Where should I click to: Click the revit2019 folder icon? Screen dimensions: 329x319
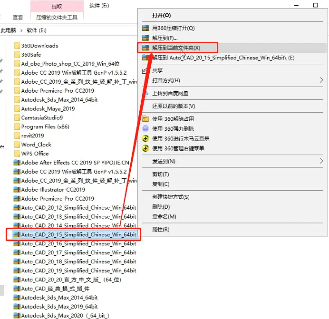pyautogui.click(x=17, y=135)
